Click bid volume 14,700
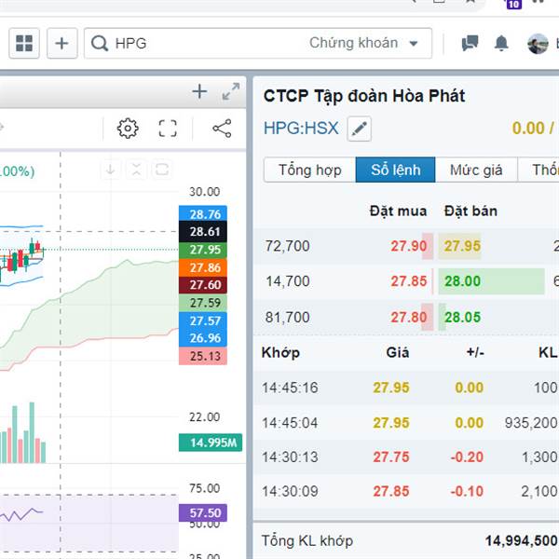 point(287,281)
